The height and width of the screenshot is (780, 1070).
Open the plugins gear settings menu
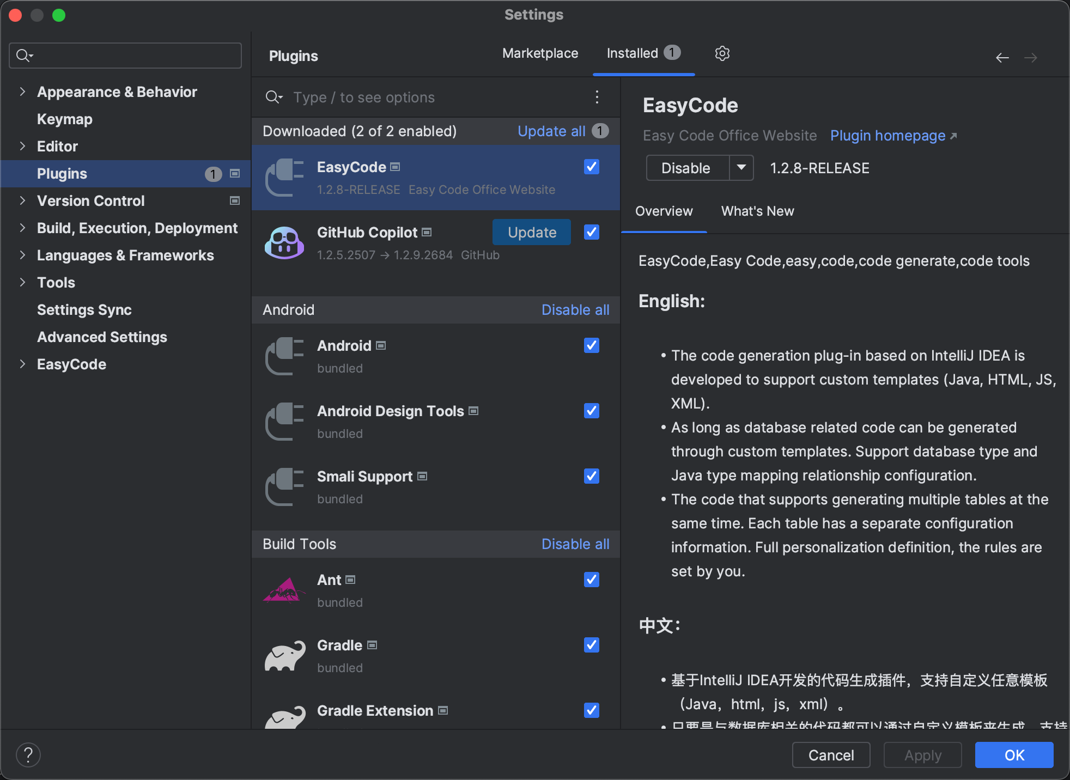(722, 53)
